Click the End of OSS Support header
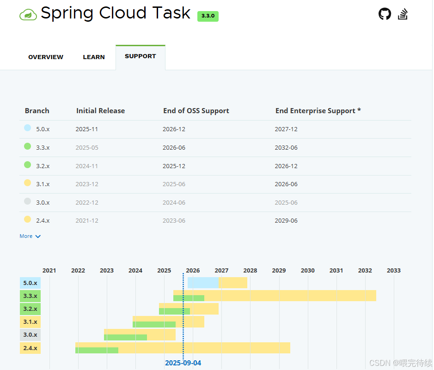Viewport: 434px width, 370px height. click(x=196, y=110)
